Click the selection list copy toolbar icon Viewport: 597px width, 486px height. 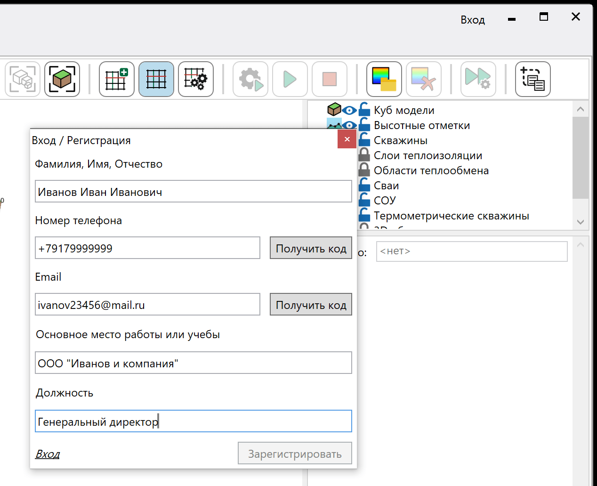[533, 79]
